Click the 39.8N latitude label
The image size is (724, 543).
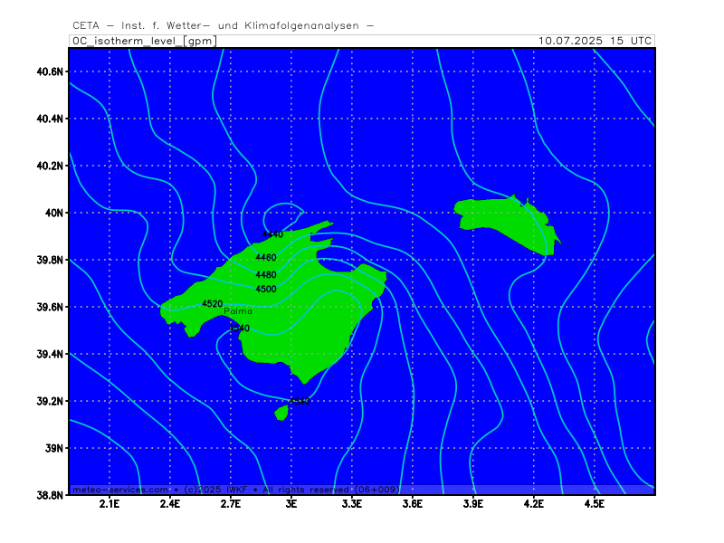(x=50, y=260)
